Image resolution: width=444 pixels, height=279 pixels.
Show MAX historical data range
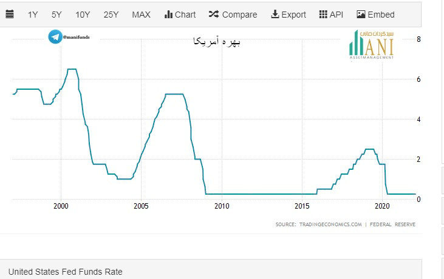coord(141,15)
